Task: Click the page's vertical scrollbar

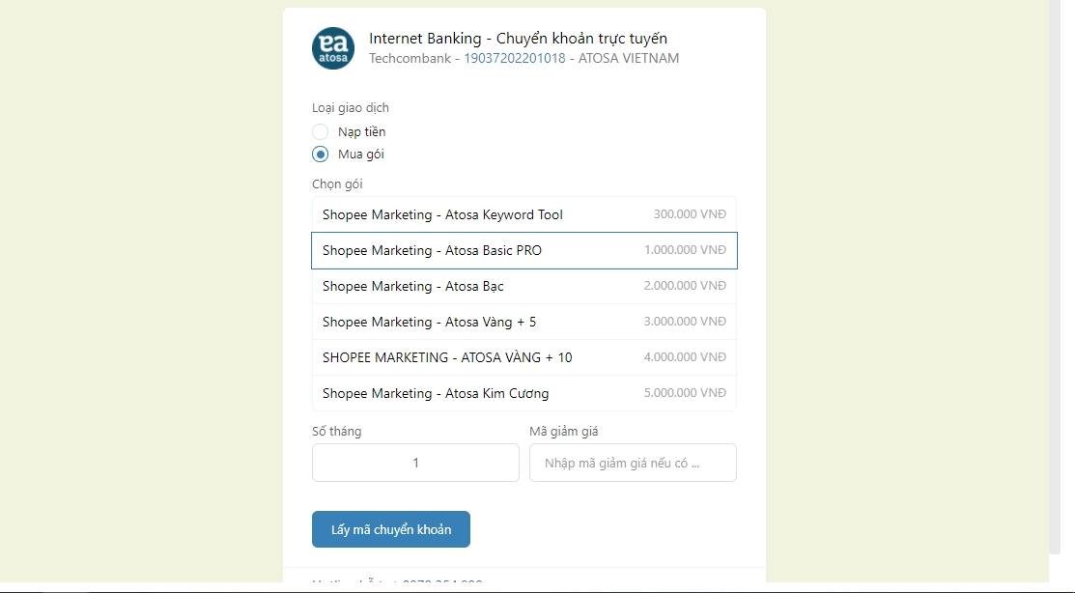Action: (1061, 290)
